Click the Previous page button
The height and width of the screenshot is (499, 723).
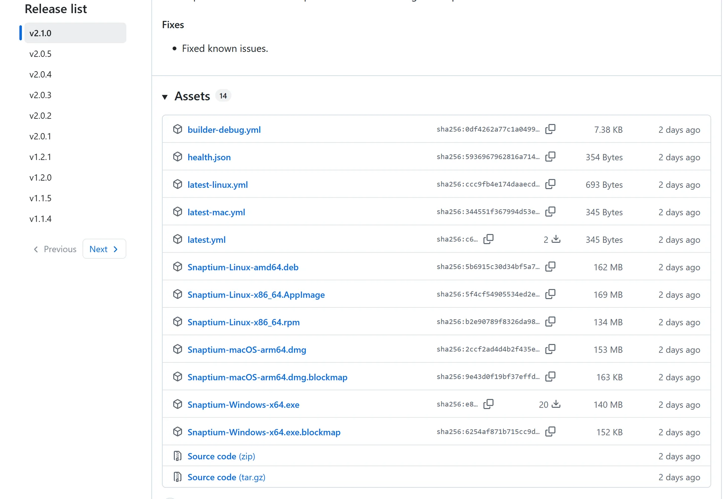(x=55, y=249)
